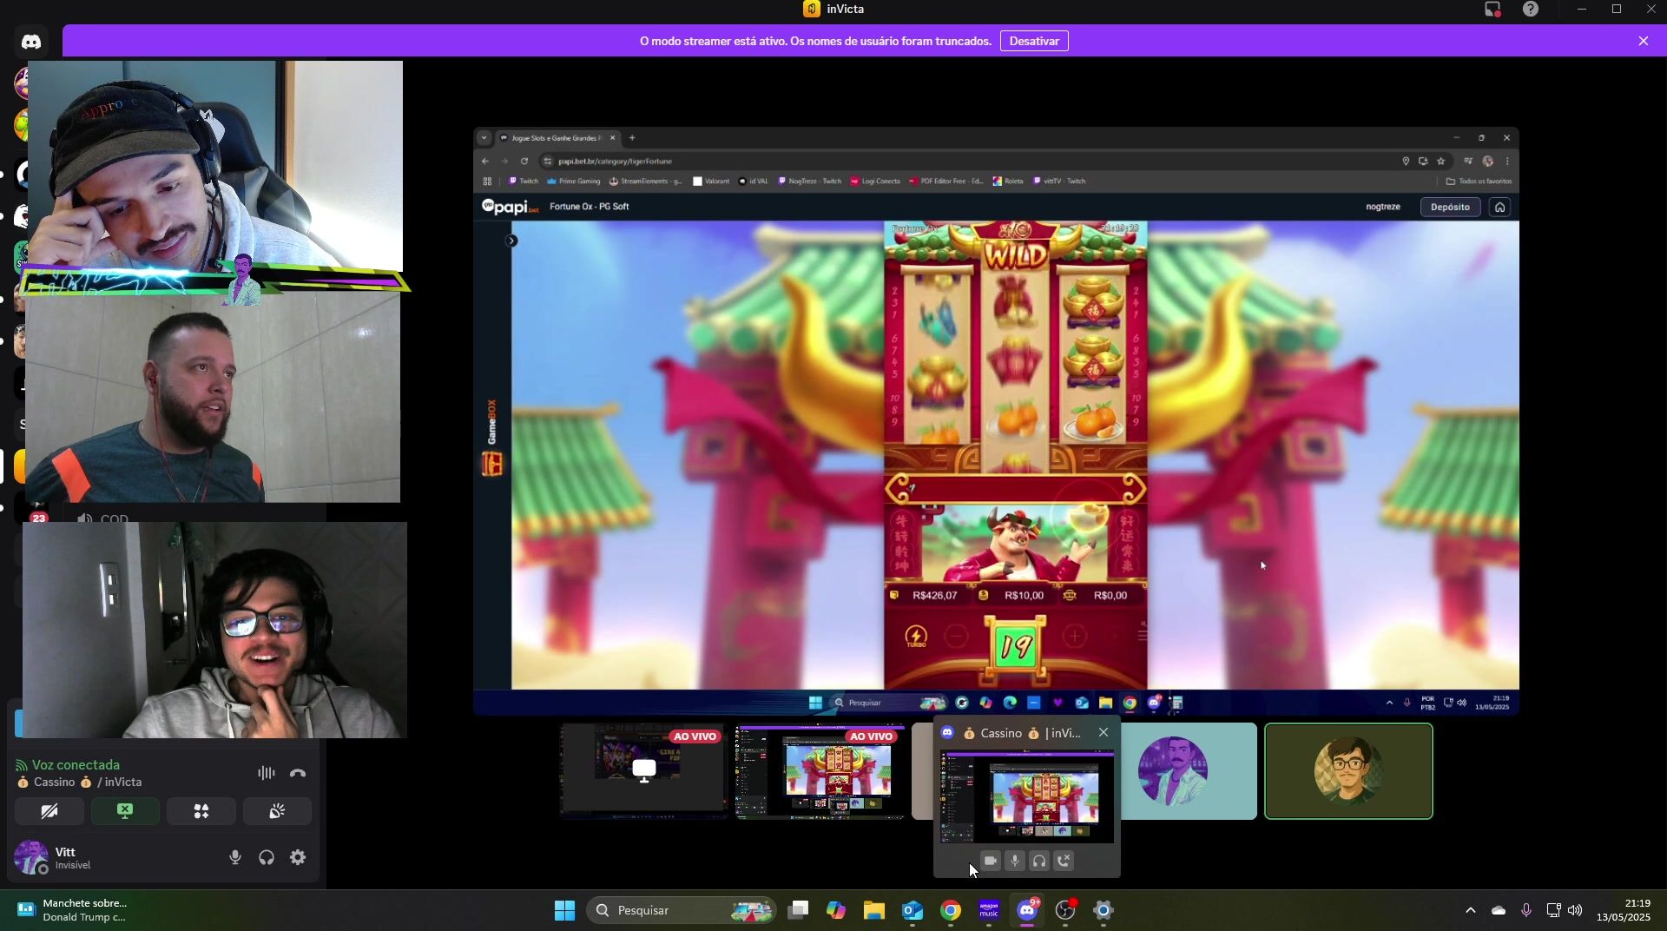Click the home icon beside Depósito
This screenshot has width=1667, height=931.
1499,207
